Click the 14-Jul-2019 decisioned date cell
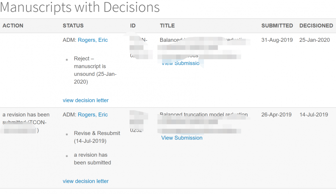This screenshot has height=194, width=336. [314, 115]
